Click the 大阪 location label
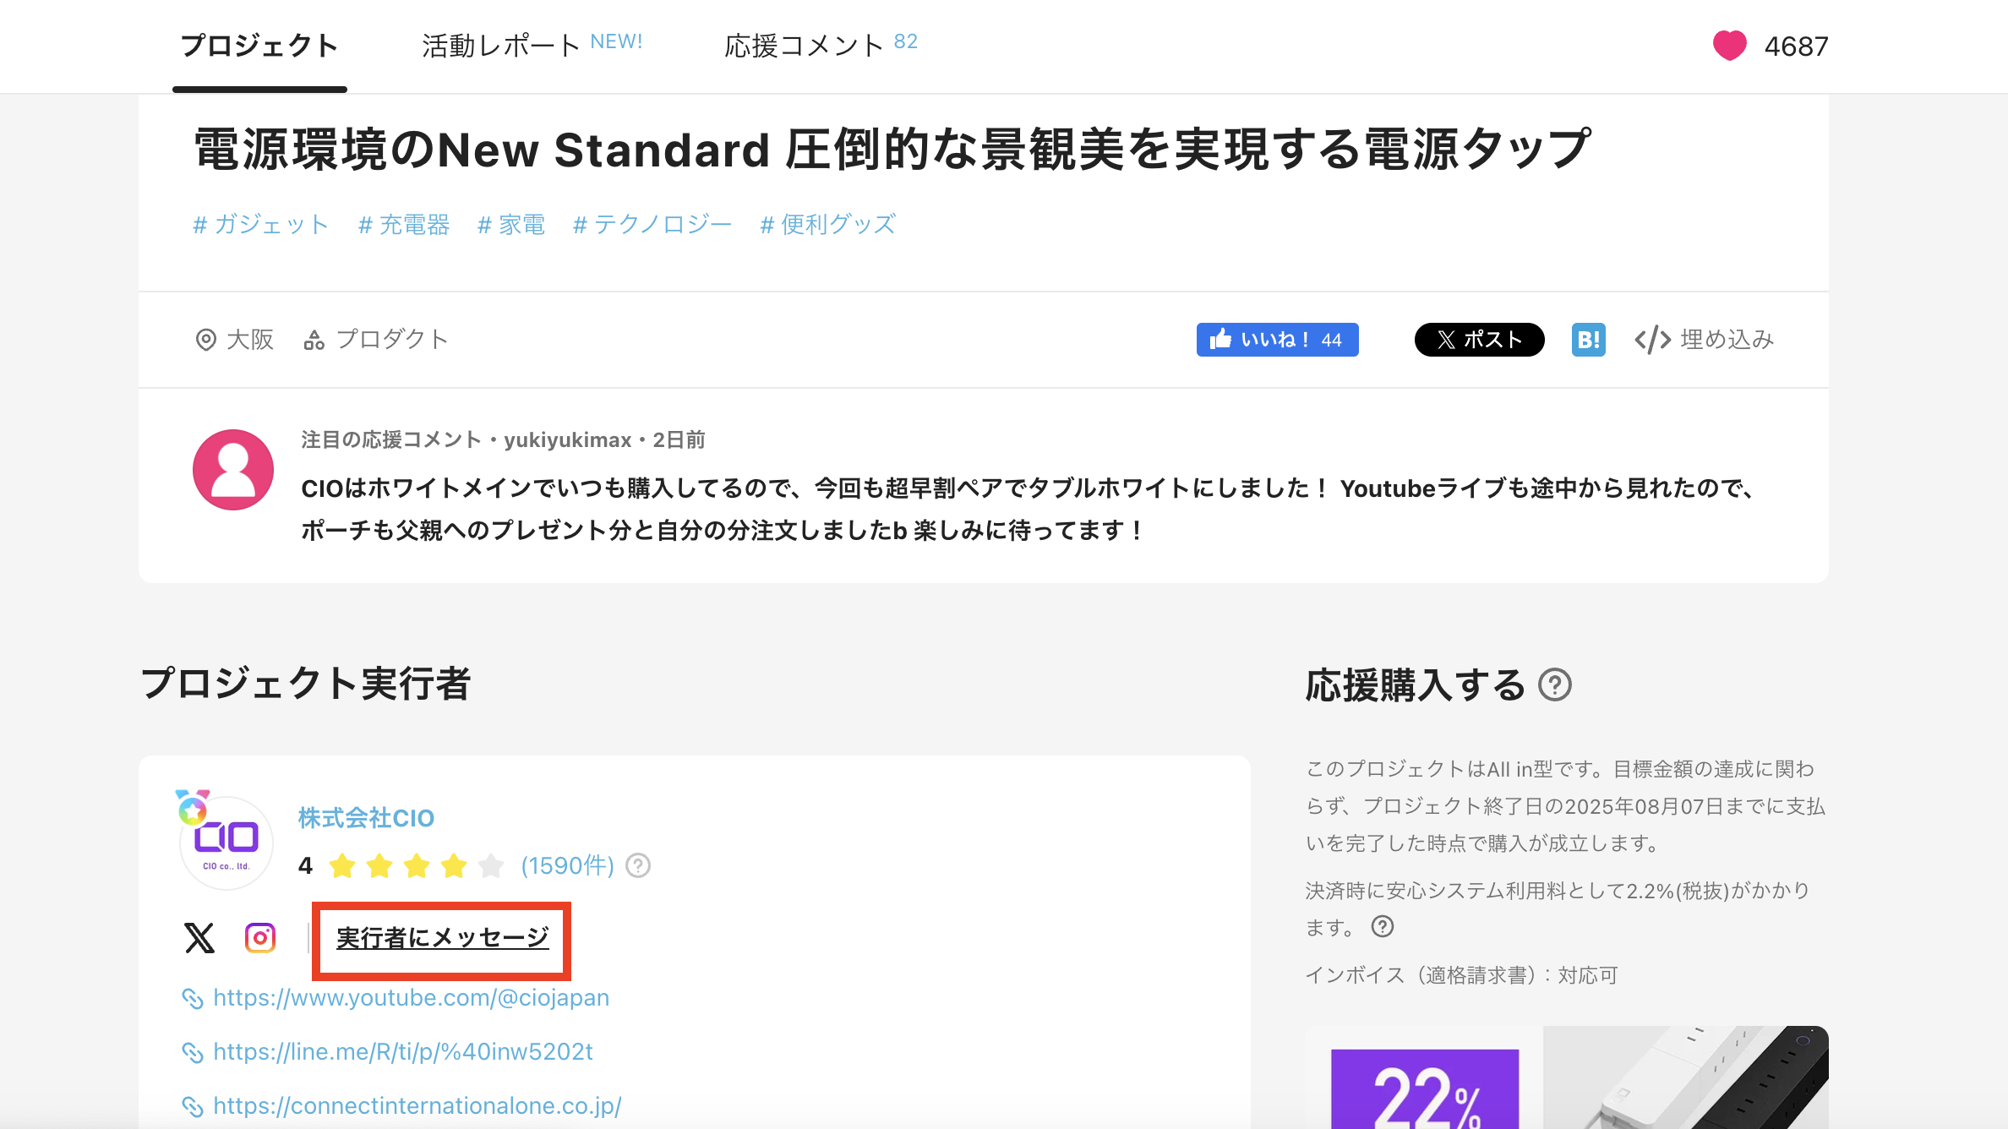2008x1129 pixels. click(x=250, y=340)
